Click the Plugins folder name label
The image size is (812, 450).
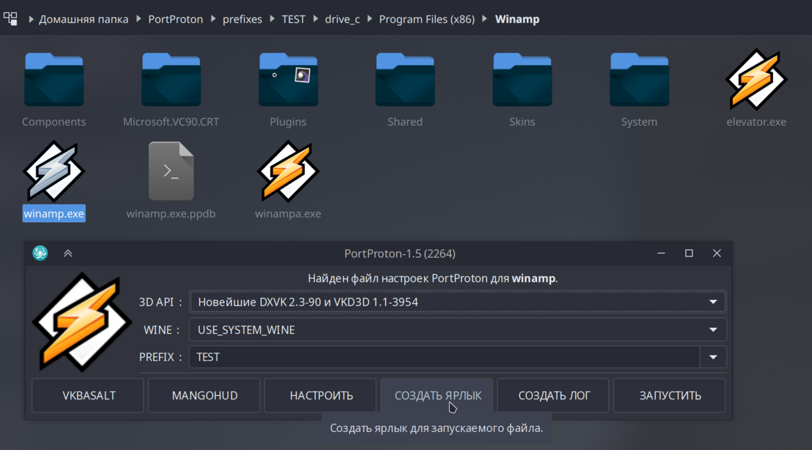[x=288, y=122]
